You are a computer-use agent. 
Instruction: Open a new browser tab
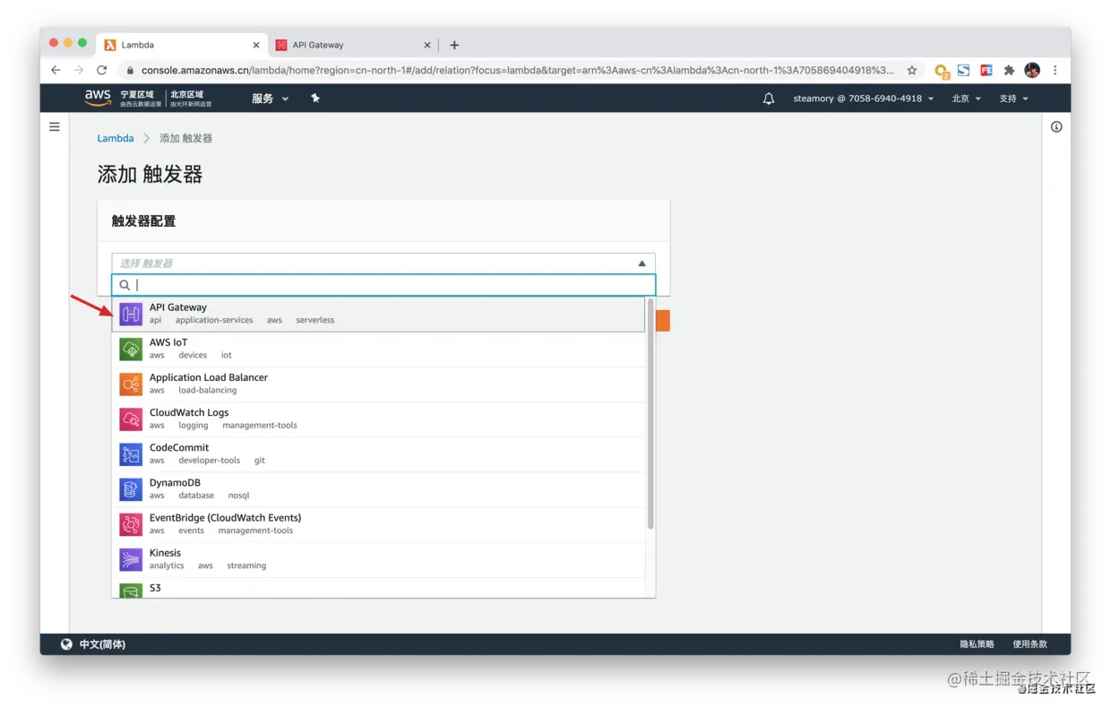click(454, 45)
